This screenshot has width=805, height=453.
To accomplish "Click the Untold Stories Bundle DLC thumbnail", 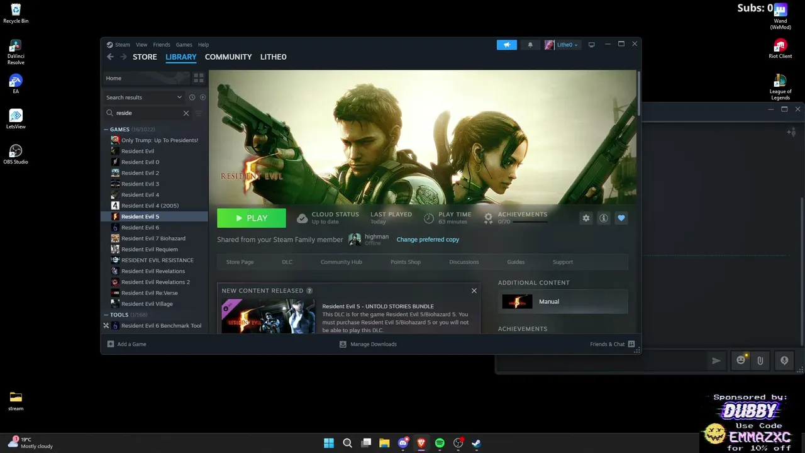I will coord(269,316).
